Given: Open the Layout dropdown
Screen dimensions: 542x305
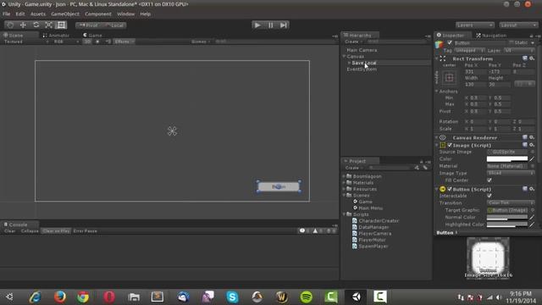Looking at the screenshot, I should pos(518,25).
